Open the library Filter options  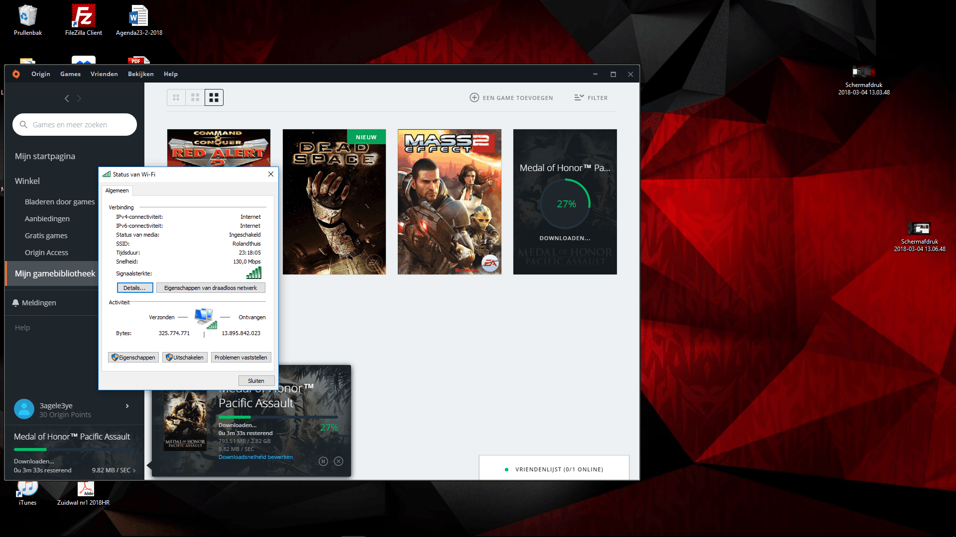(x=591, y=98)
